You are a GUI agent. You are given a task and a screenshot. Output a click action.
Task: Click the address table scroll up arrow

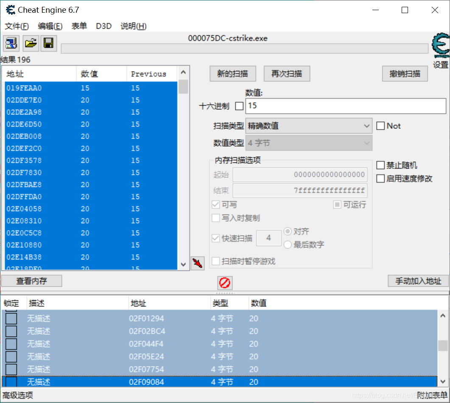(x=443, y=316)
